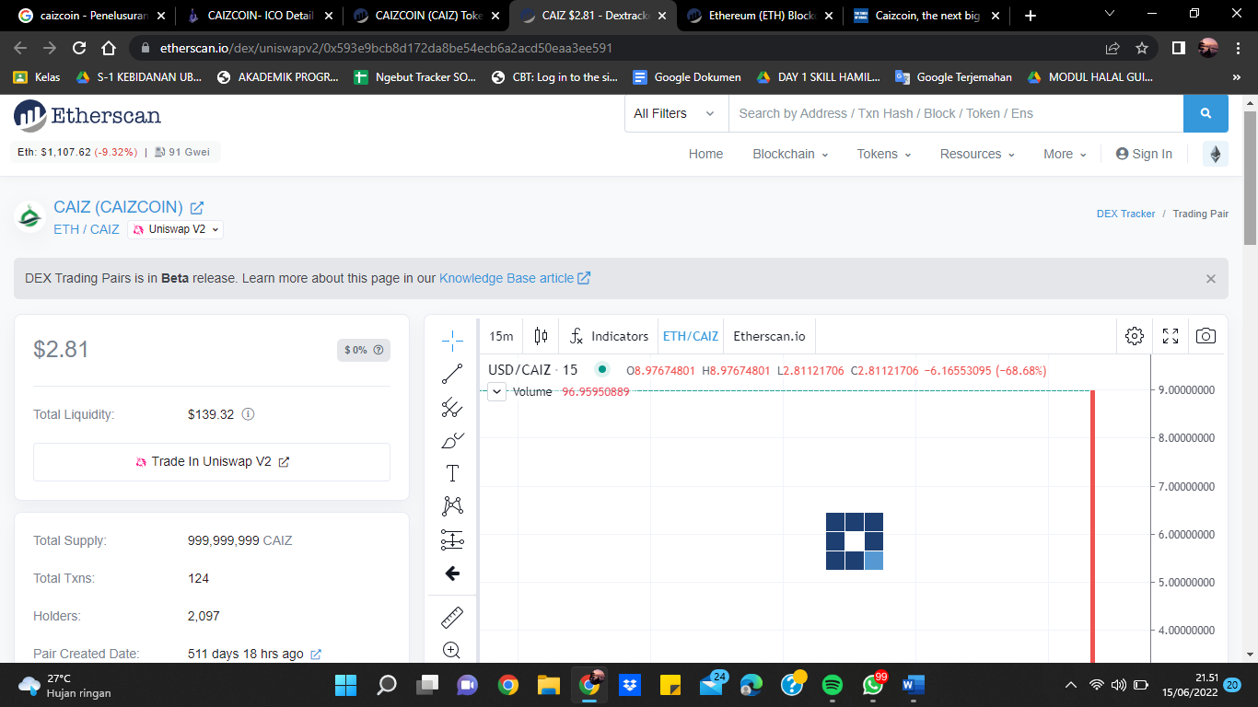This screenshot has height=707, width=1258.
Task: Go to the Home nav item
Action: point(705,154)
